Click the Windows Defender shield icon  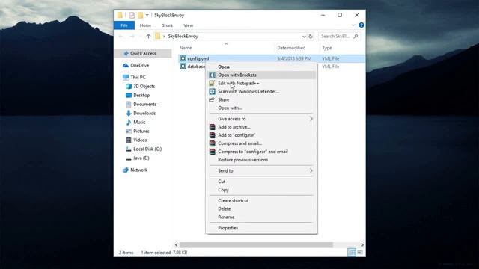212,91
